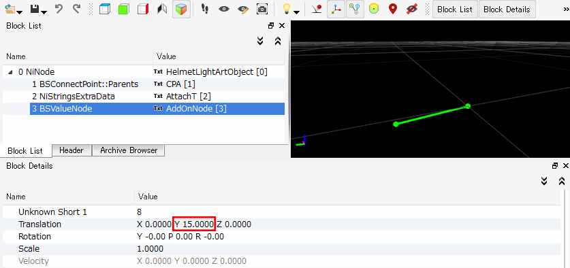570x268 pixels.
Task: Click the Redo arrow icon
Action: (77, 9)
